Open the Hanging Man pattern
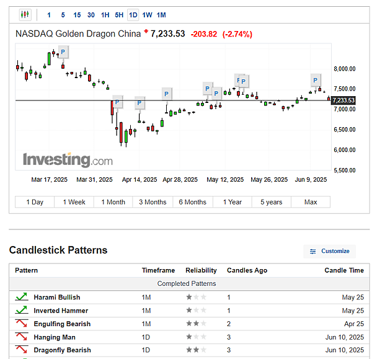The height and width of the screenshot is (359, 372). tap(55, 337)
